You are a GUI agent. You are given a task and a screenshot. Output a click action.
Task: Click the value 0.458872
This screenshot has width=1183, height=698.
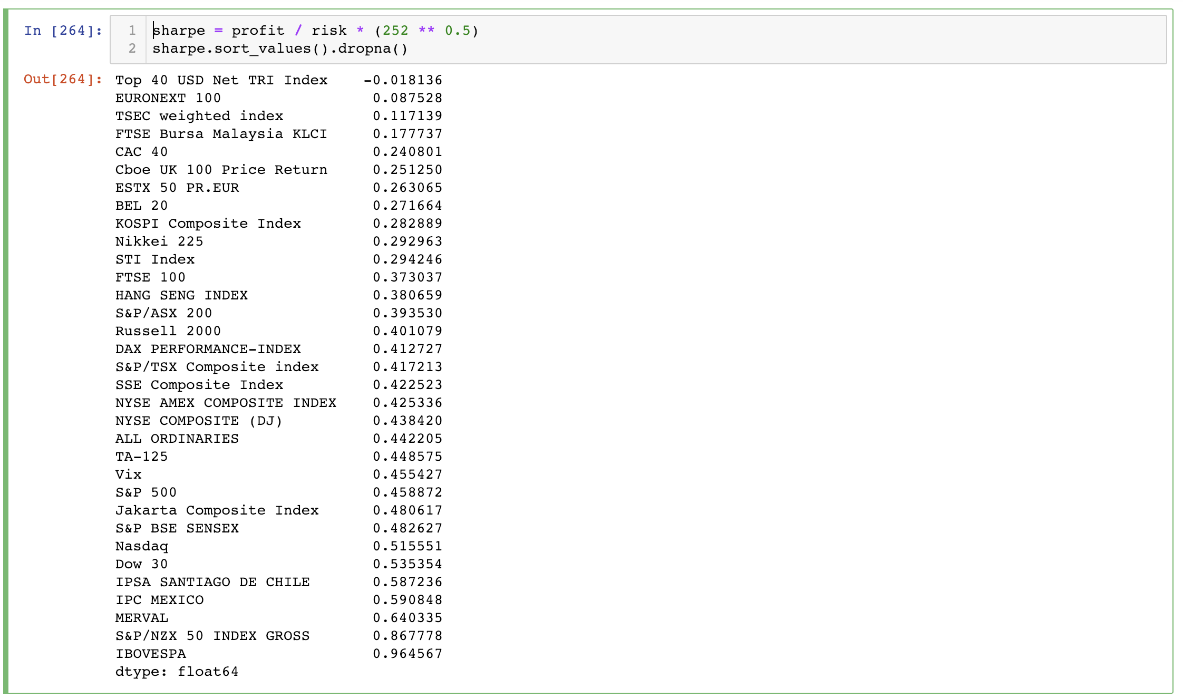tap(408, 492)
